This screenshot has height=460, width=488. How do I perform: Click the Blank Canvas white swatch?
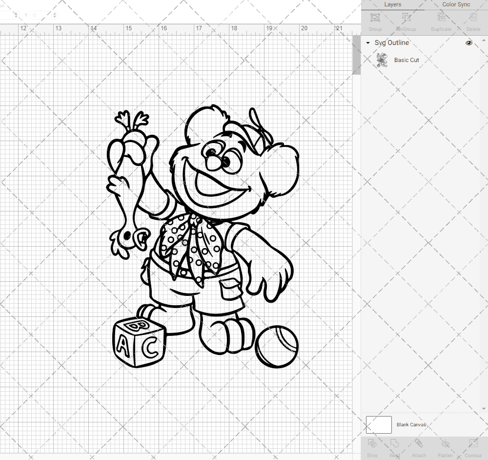coord(379,425)
